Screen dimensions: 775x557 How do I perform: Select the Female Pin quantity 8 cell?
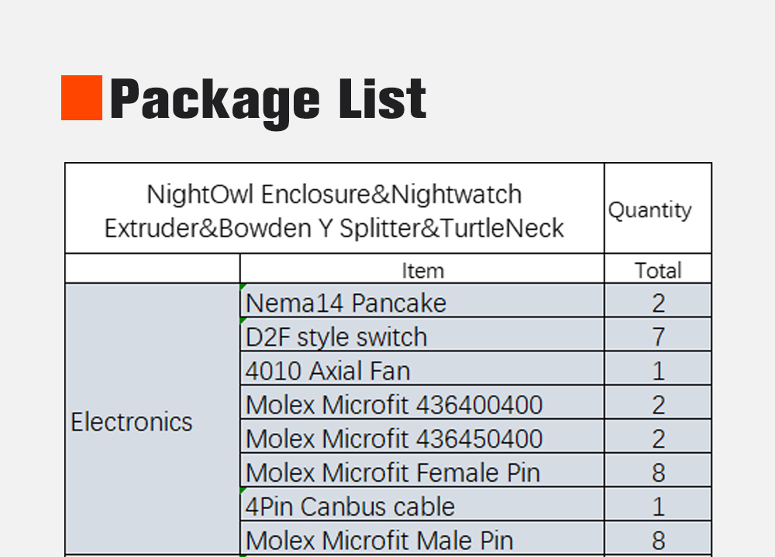658,472
